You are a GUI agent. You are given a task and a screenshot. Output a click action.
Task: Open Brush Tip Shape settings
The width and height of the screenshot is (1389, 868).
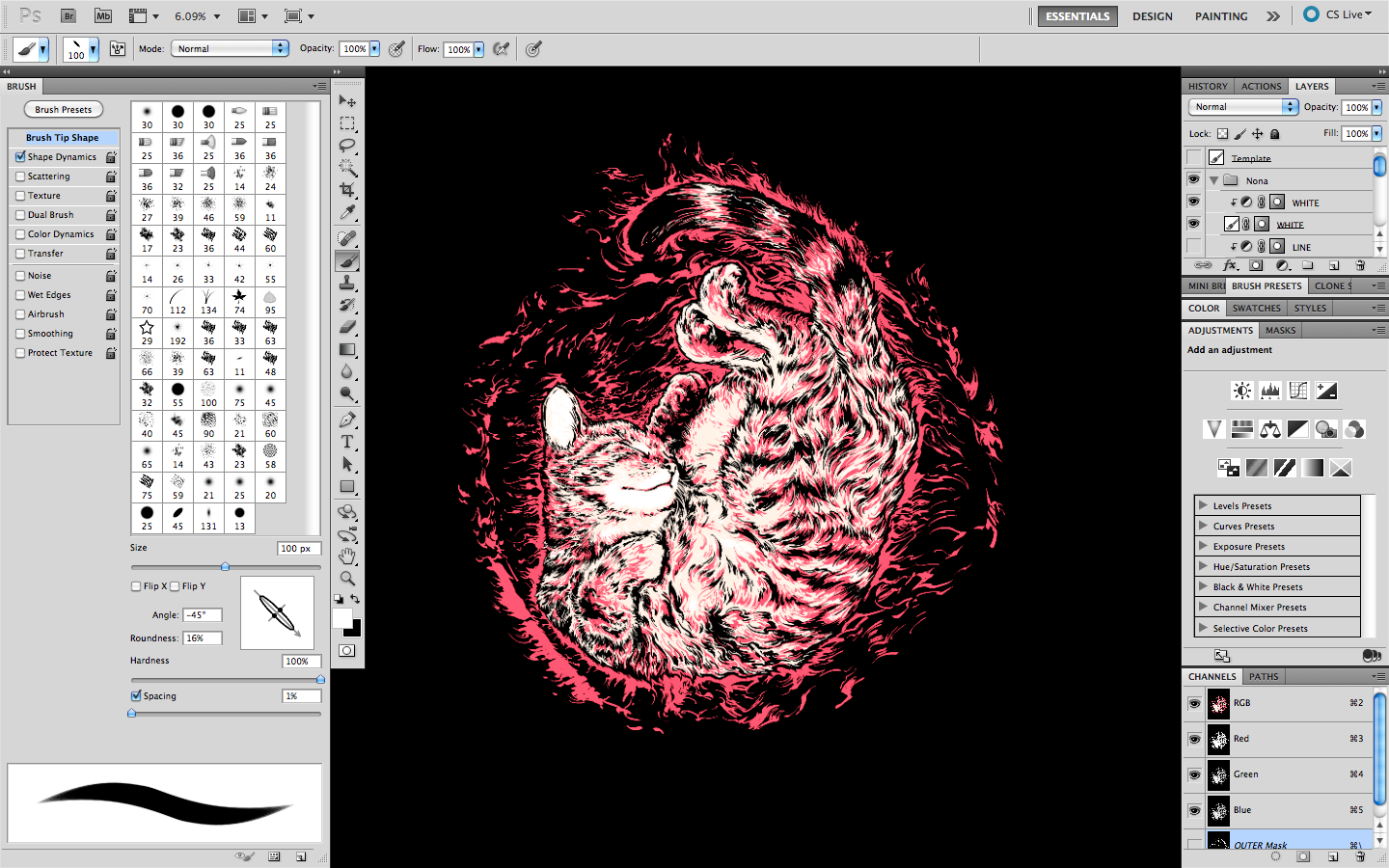[x=63, y=137]
